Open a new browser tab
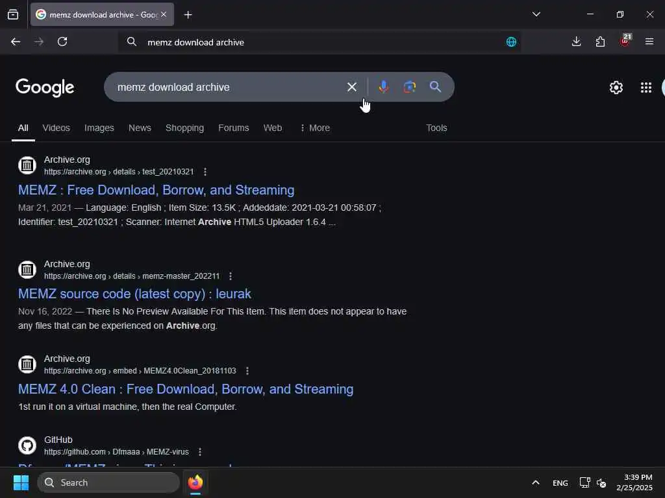Image resolution: width=665 pixels, height=498 pixels. pyautogui.click(x=188, y=15)
